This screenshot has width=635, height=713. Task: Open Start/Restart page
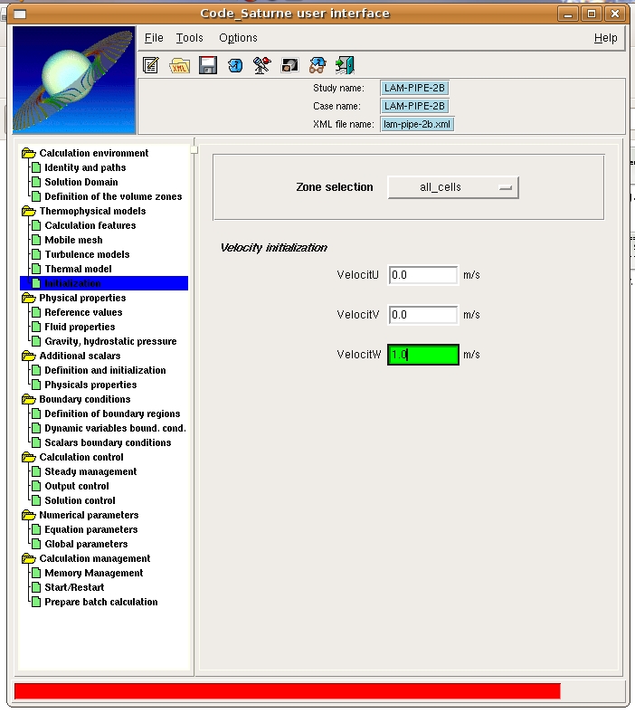pos(74,587)
